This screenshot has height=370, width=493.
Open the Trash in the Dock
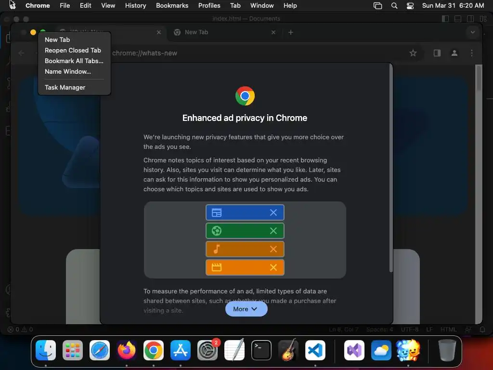click(447, 350)
